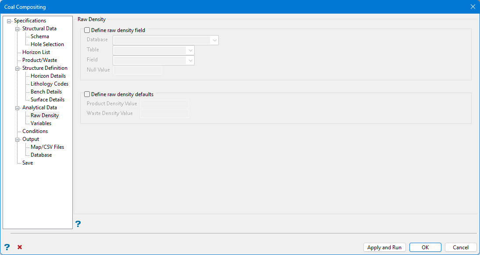Enable Define raw density defaults checkbox
This screenshot has width=480, height=255.
(87, 94)
